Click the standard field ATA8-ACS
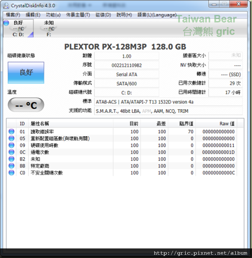The image size is (252, 258). 168,102
